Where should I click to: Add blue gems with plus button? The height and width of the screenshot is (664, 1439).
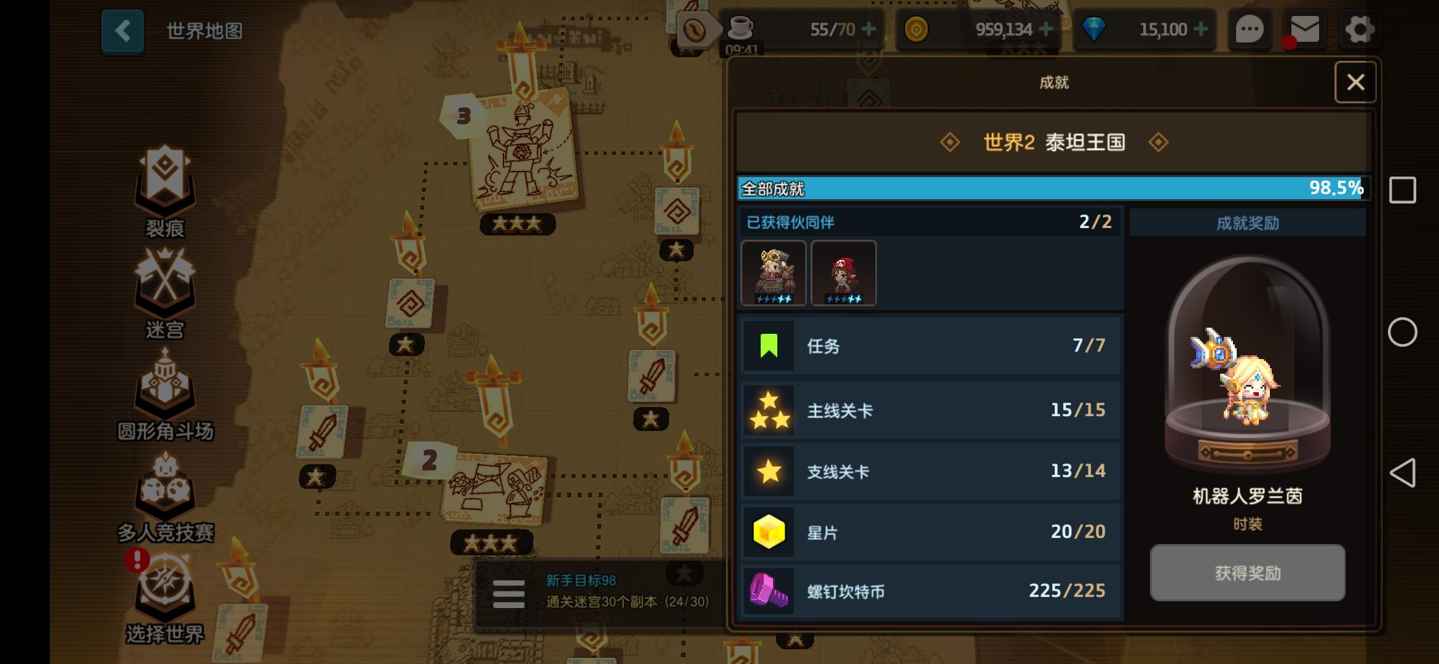pyautogui.click(x=1200, y=29)
